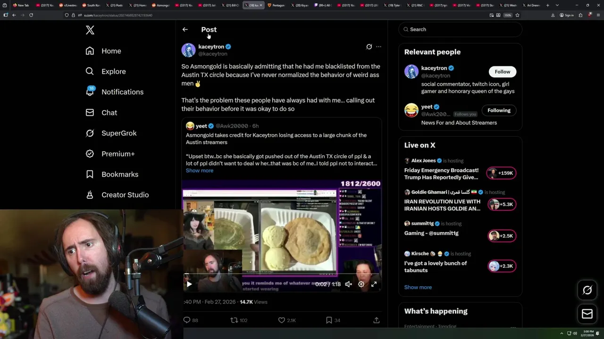Open the system tray volume icon
The height and width of the screenshot is (339, 604).
point(575,333)
